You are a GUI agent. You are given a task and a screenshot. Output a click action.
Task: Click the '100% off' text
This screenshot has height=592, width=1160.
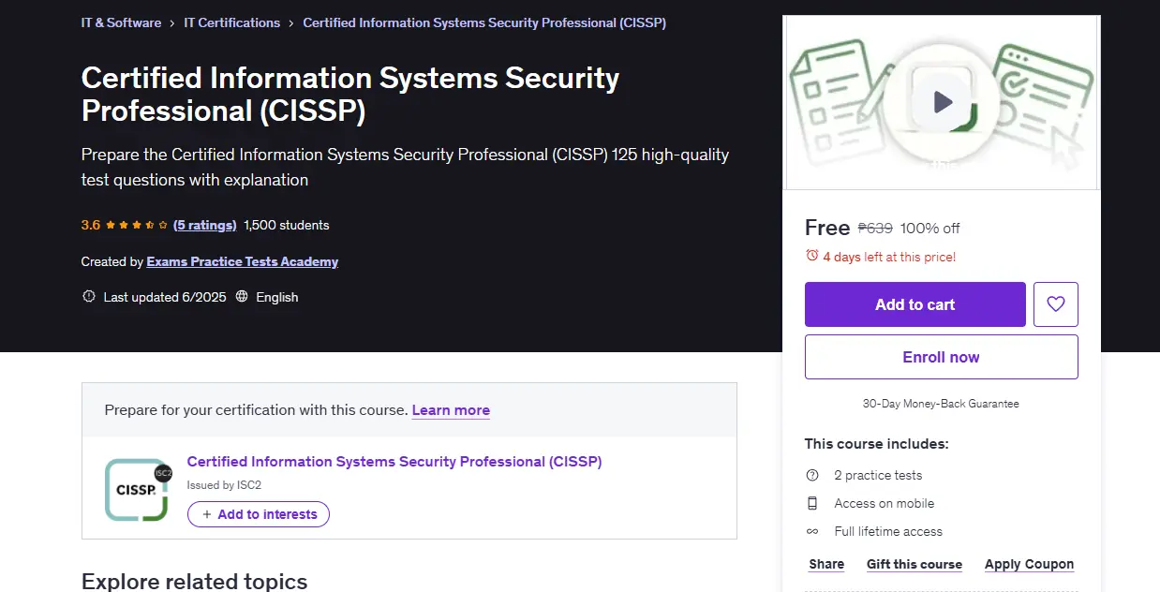click(929, 228)
